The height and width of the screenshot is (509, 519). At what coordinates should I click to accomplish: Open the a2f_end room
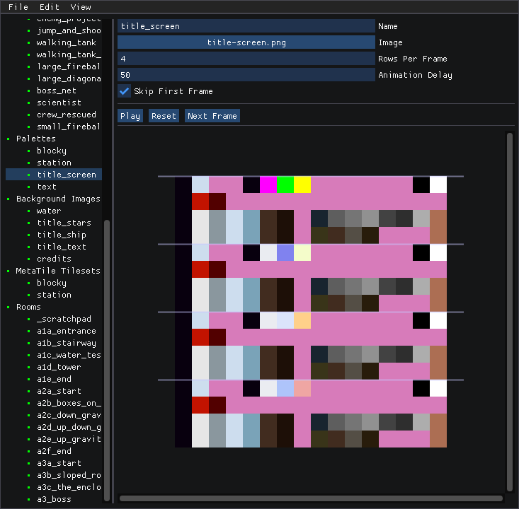[x=54, y=451]
